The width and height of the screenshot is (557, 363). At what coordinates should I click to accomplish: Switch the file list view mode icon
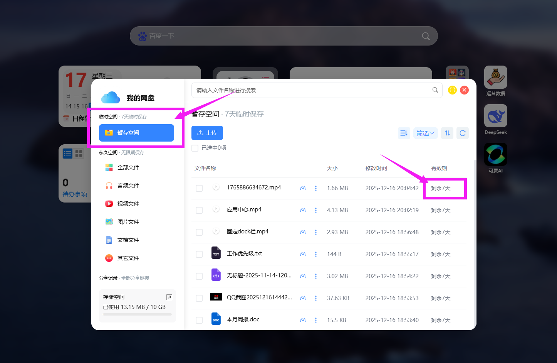click(404, 133)
